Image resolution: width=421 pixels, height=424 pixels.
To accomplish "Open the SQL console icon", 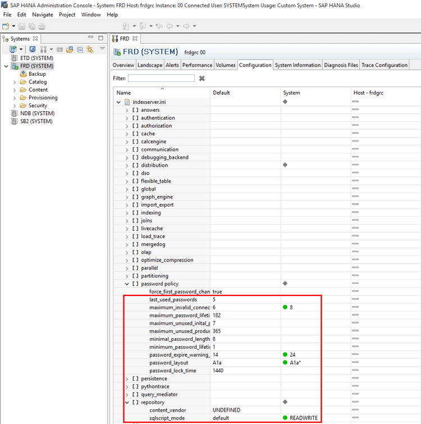I will (x=60, y=49).
